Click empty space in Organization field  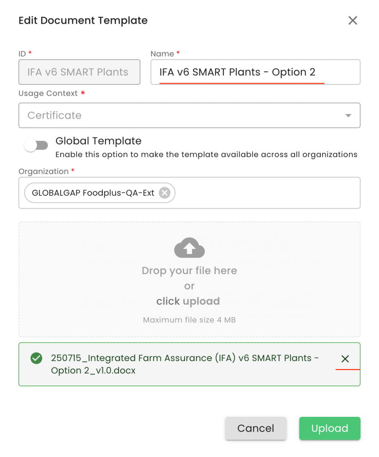point(268,193)
